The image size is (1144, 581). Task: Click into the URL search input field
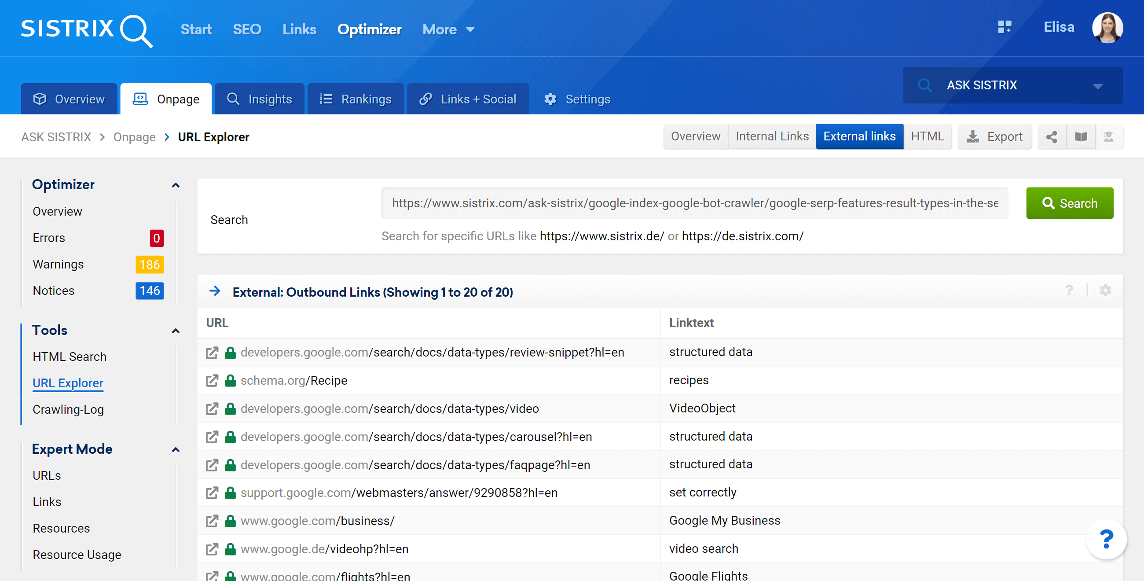tap(695, 203)
